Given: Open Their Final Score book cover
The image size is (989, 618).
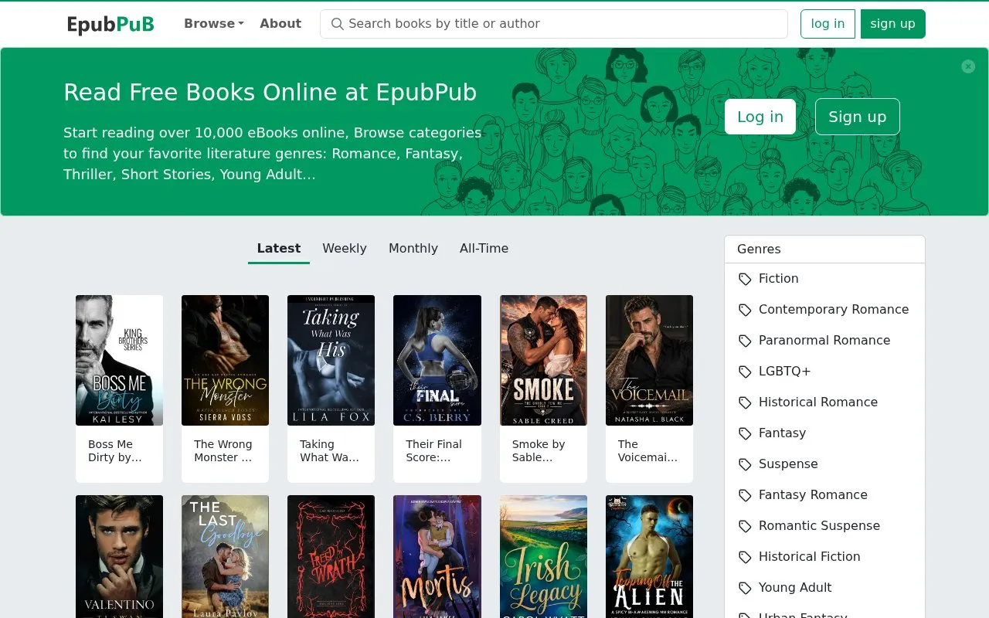Looking at the screenshot, I should pos(437,360).
